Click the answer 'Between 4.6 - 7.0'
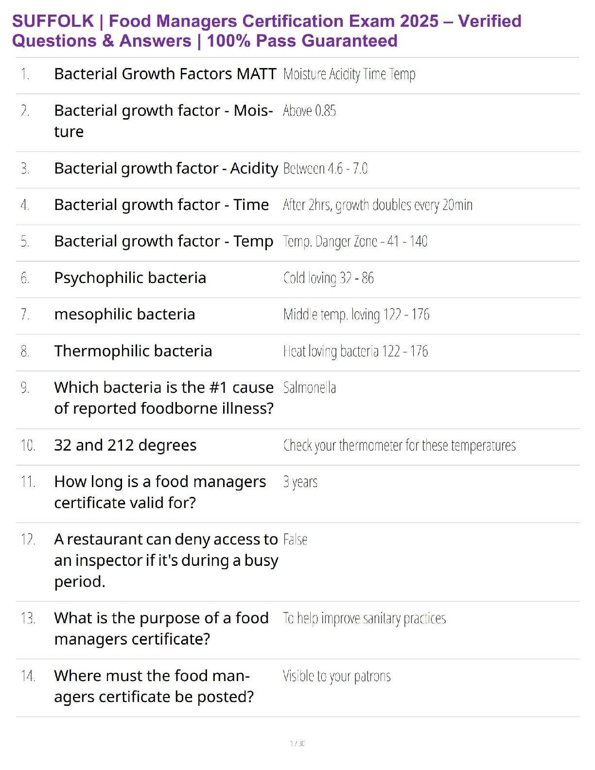 point(325,169)
